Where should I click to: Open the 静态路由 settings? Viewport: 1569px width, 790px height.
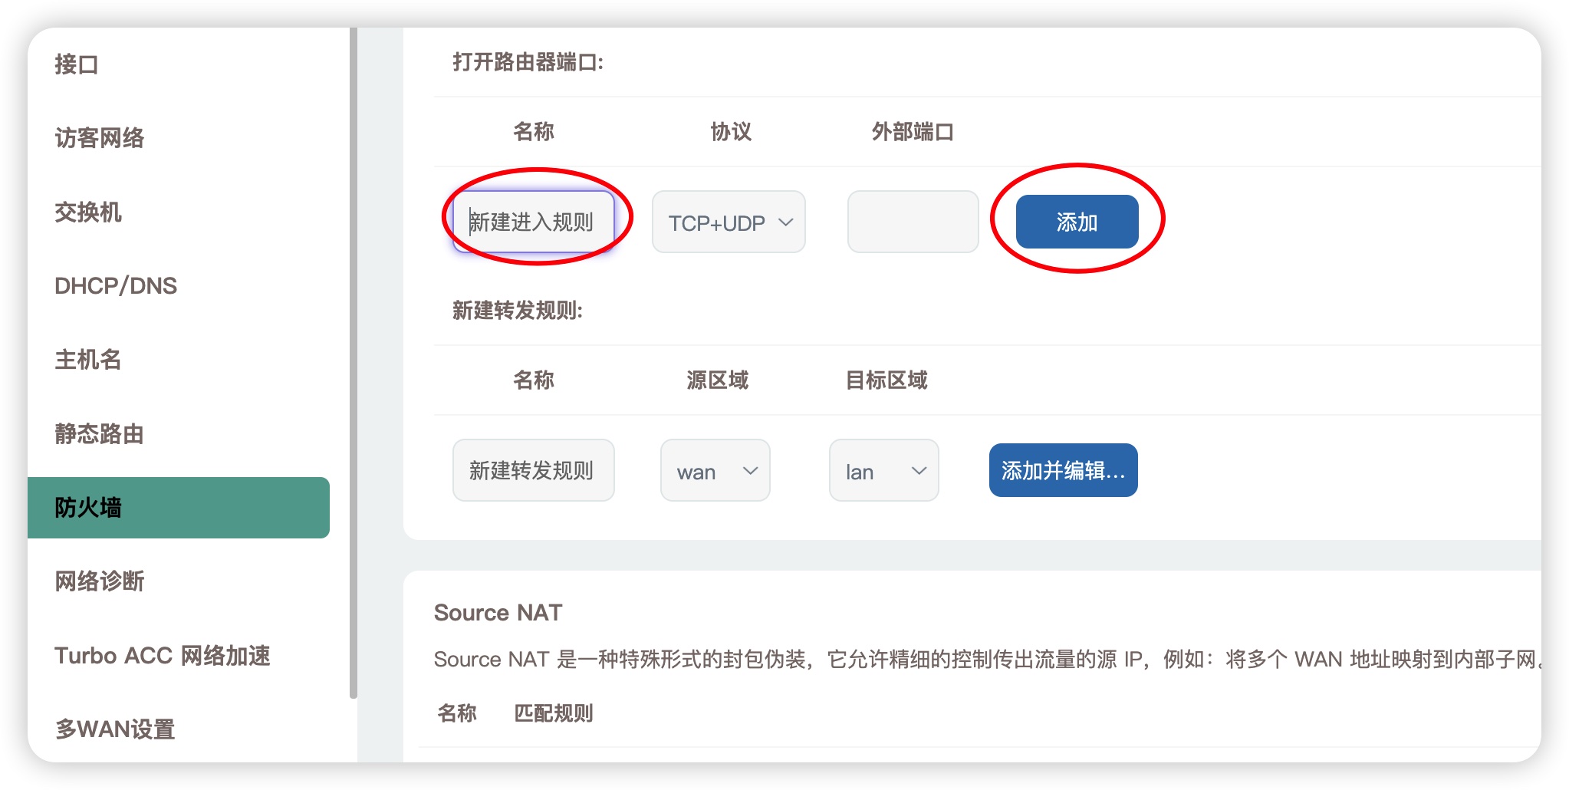100,433
